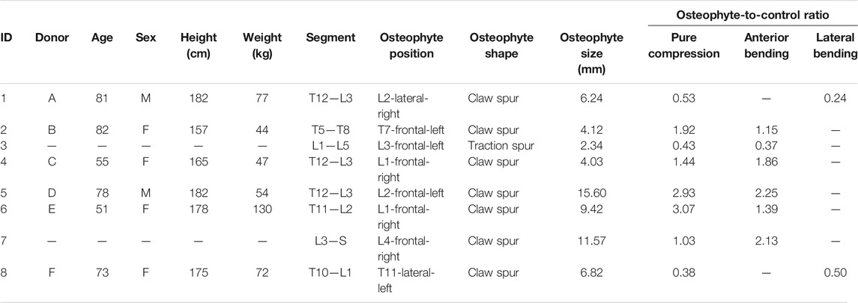
Task: Select the Osteophyte shape column header
Action: 495,46
